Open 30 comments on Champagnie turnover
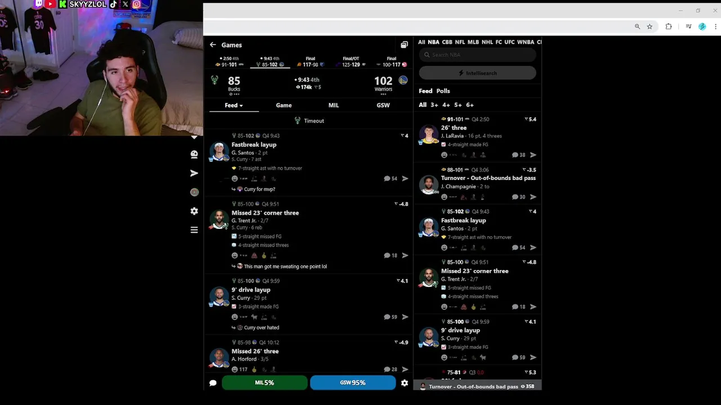 coord(519,197)
